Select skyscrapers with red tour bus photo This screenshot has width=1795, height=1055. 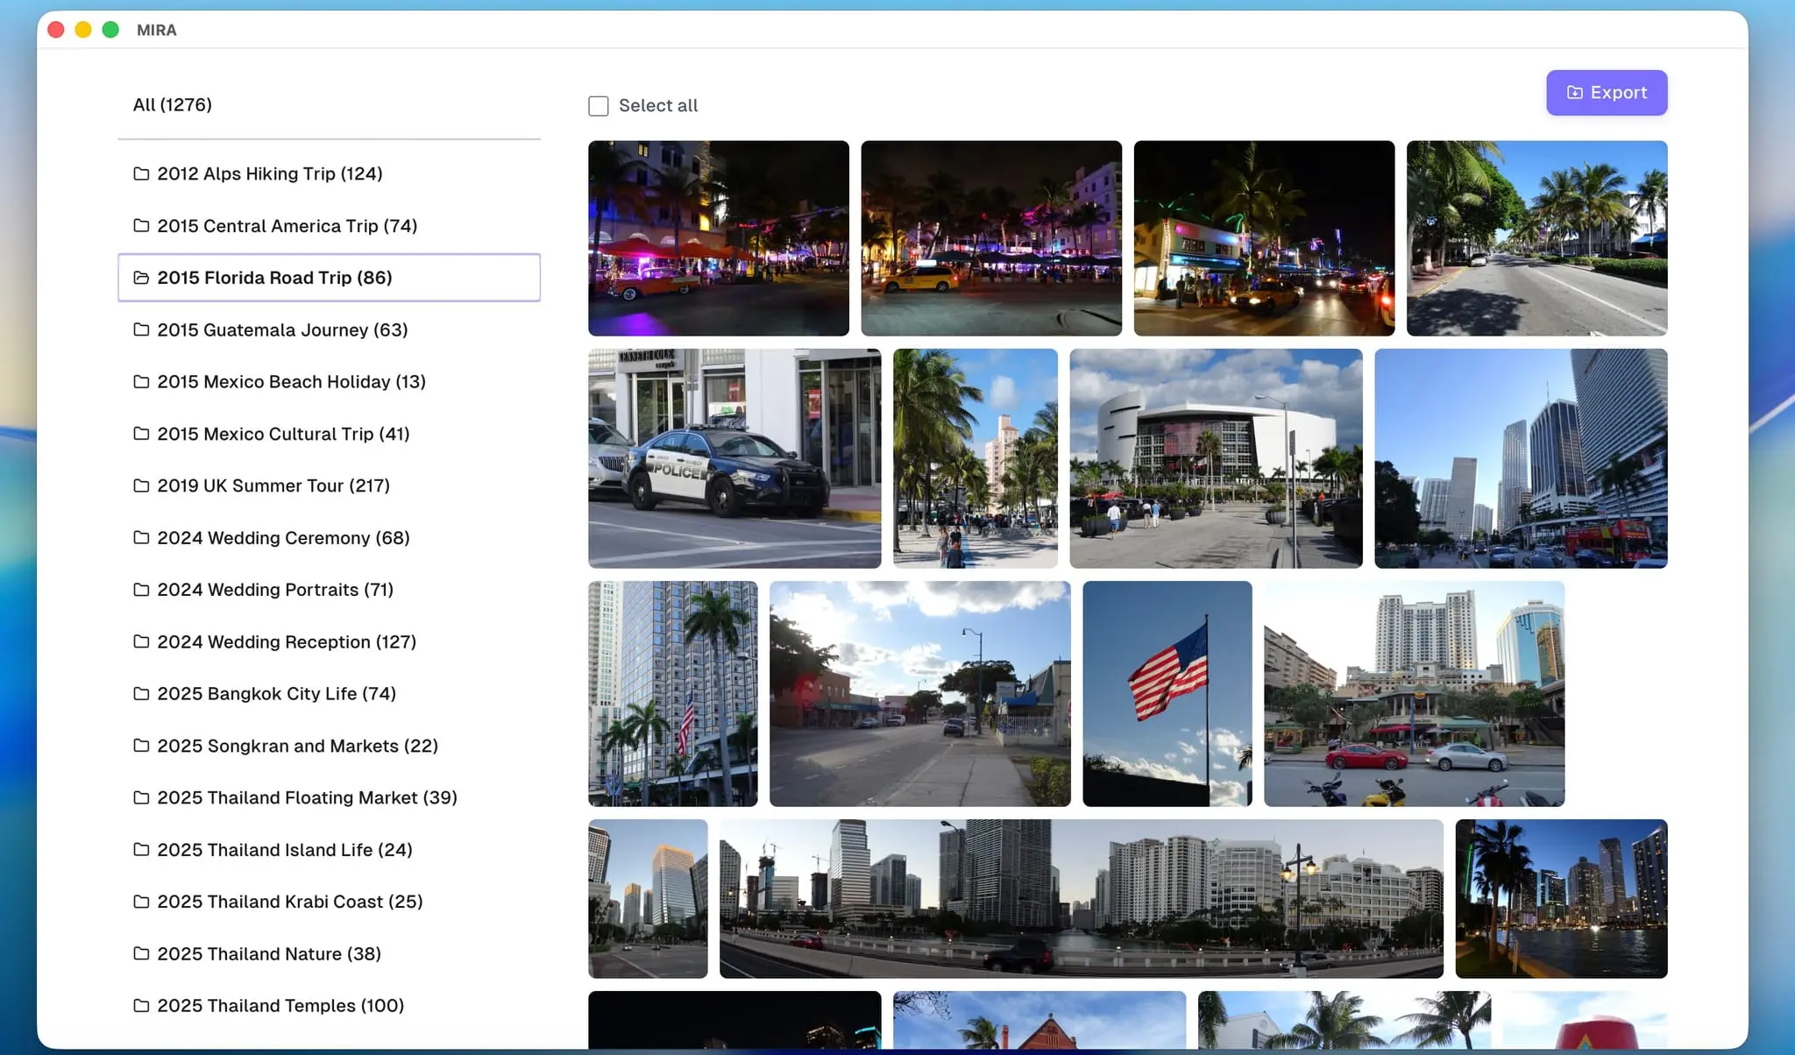coord(1521,458)
